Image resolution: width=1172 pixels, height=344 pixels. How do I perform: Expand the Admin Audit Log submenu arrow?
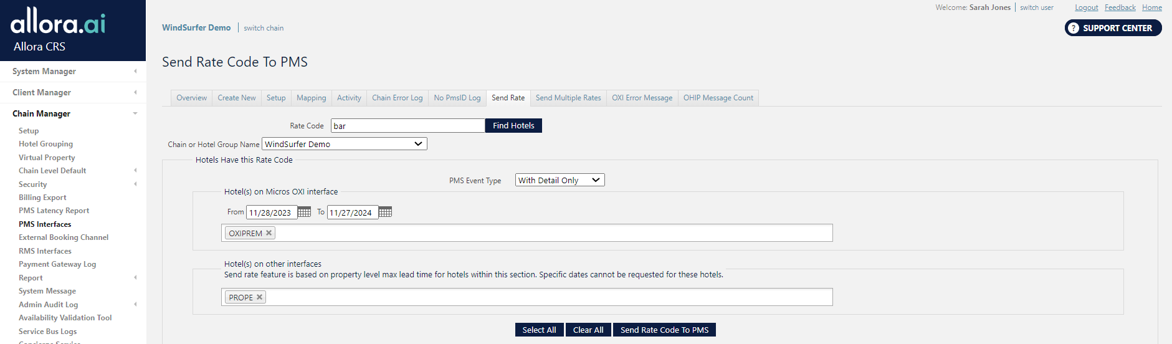pyautogui.click(x=135, y=304)
